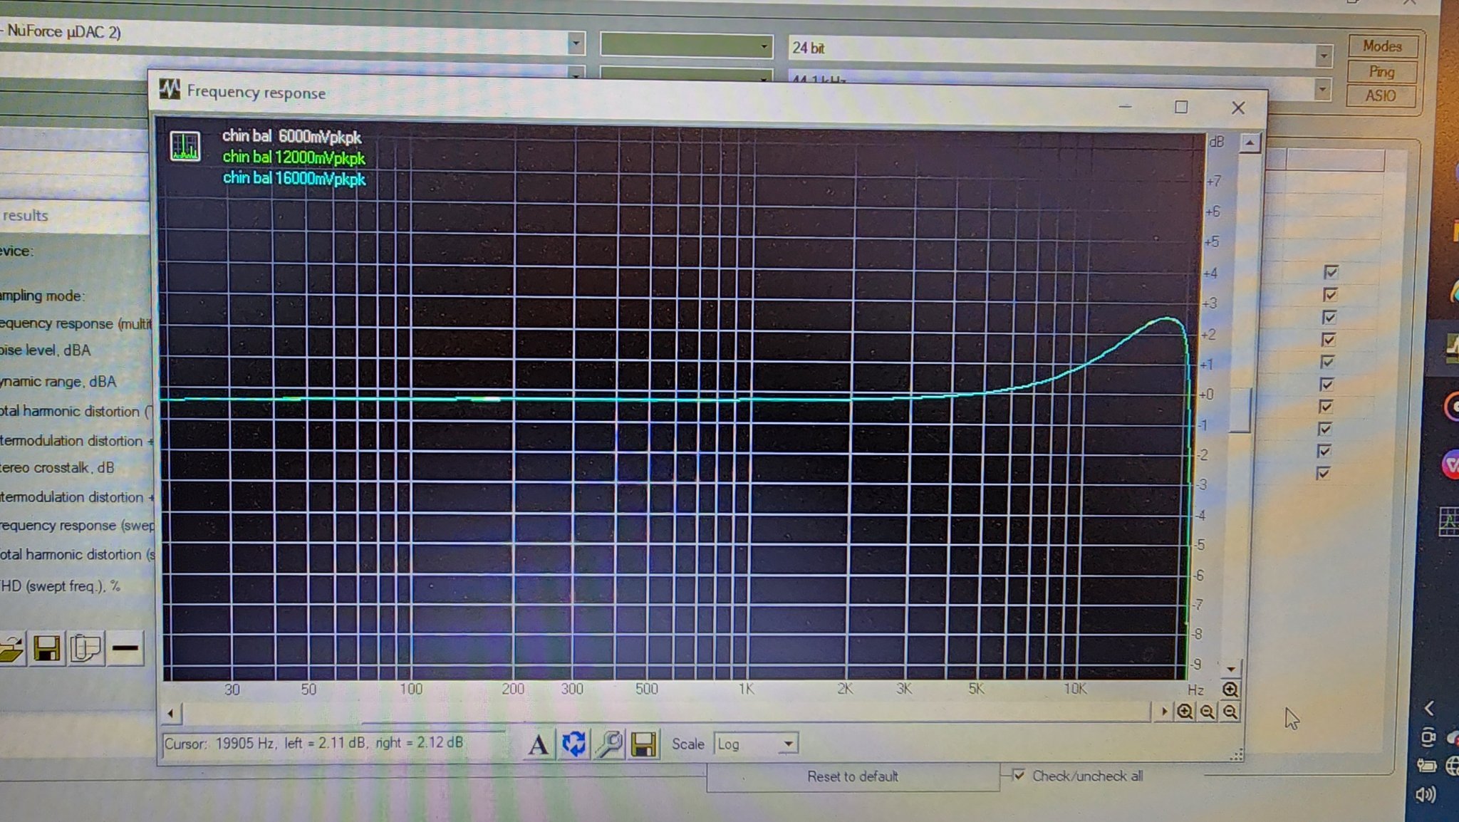Click the ASIO button
The image size is (1459, 822).
pyautogui.click(x=1380, y=95)
